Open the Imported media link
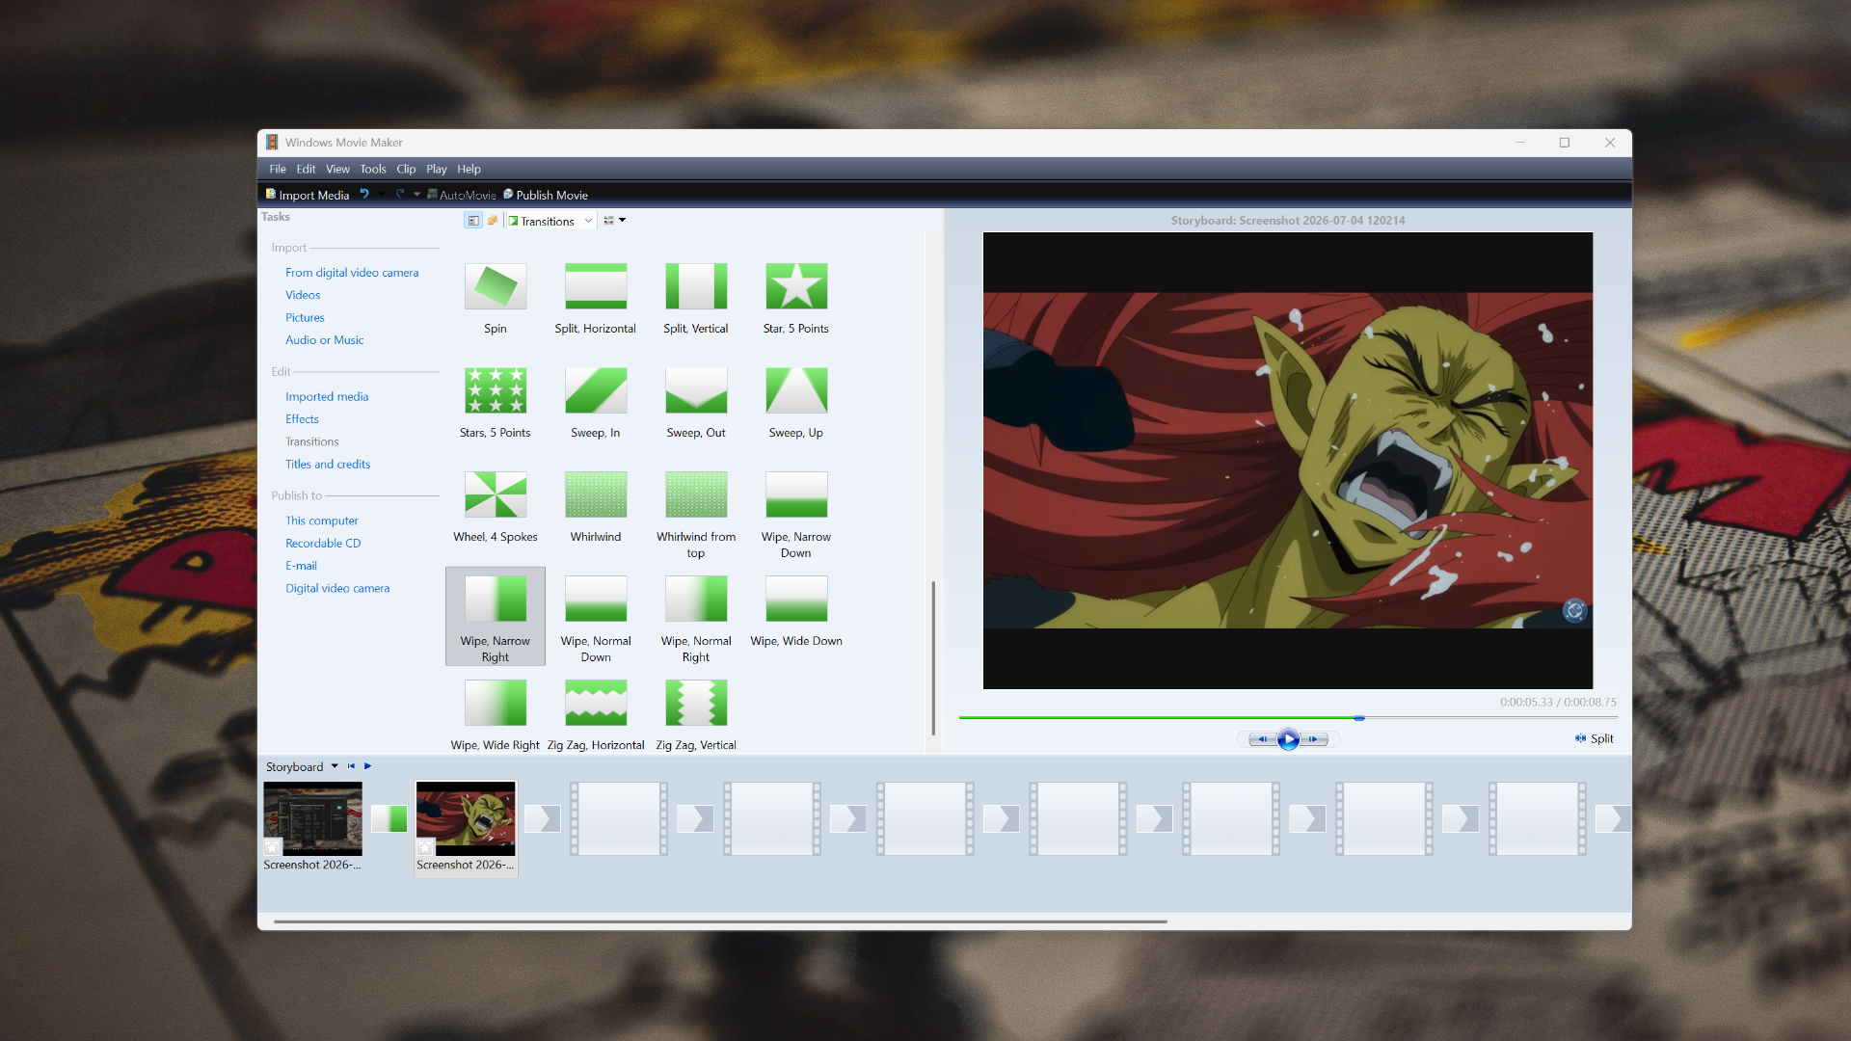This screenshot has height=1041, width=1851. (x=327, y=396)
